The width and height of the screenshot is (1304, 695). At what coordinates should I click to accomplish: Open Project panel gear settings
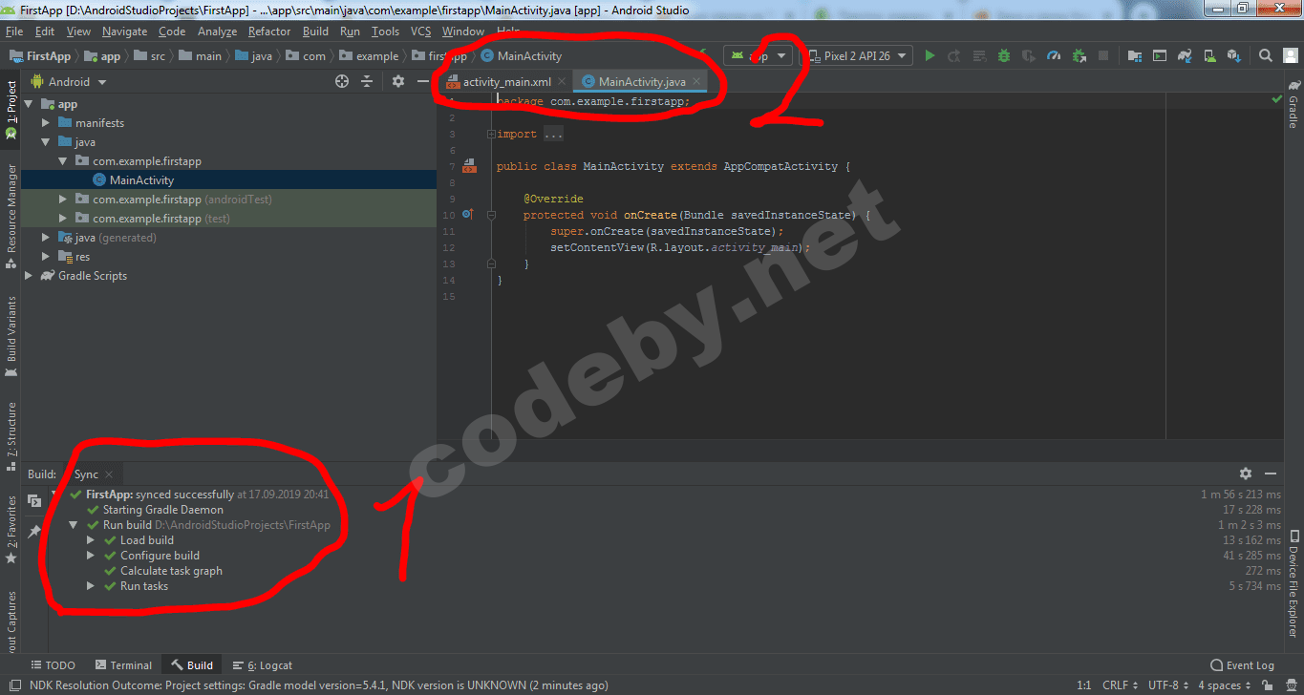(x=398, y=82)
